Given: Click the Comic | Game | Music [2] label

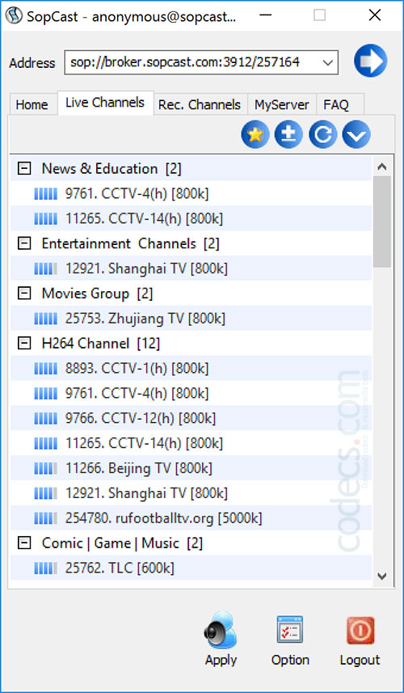Looking at the screenshot, I should click(122, 543).
